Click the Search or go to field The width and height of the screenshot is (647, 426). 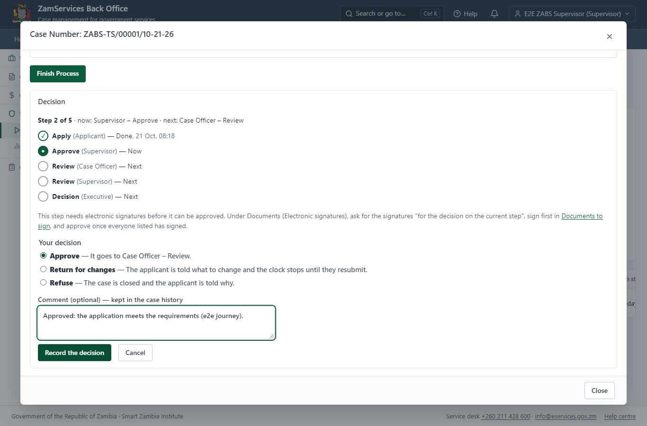click(392, 14)
